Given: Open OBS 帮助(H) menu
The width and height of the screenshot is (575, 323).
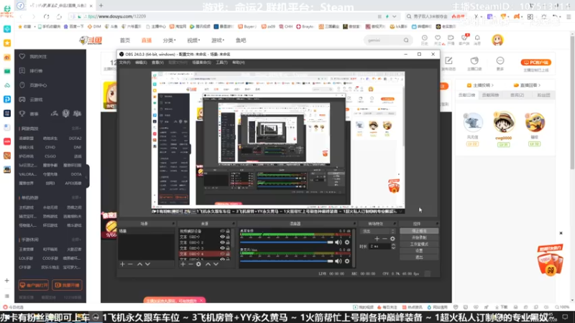Looking at the screenshot, I should (x=239, y=62).
